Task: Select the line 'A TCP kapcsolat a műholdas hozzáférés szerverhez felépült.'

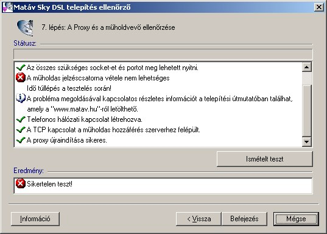Action: pos(113,130)
